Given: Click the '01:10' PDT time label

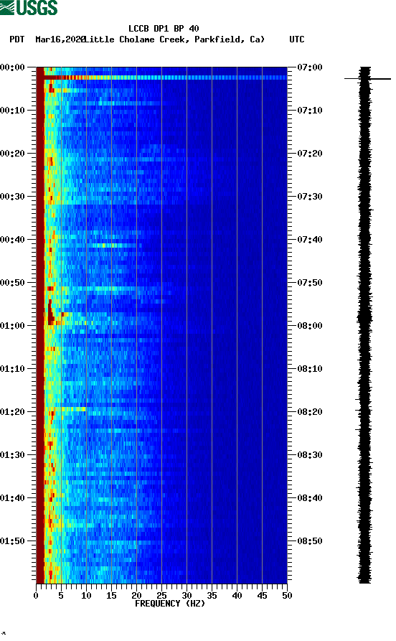Looking at the screenshot, I should coord(12,369).
